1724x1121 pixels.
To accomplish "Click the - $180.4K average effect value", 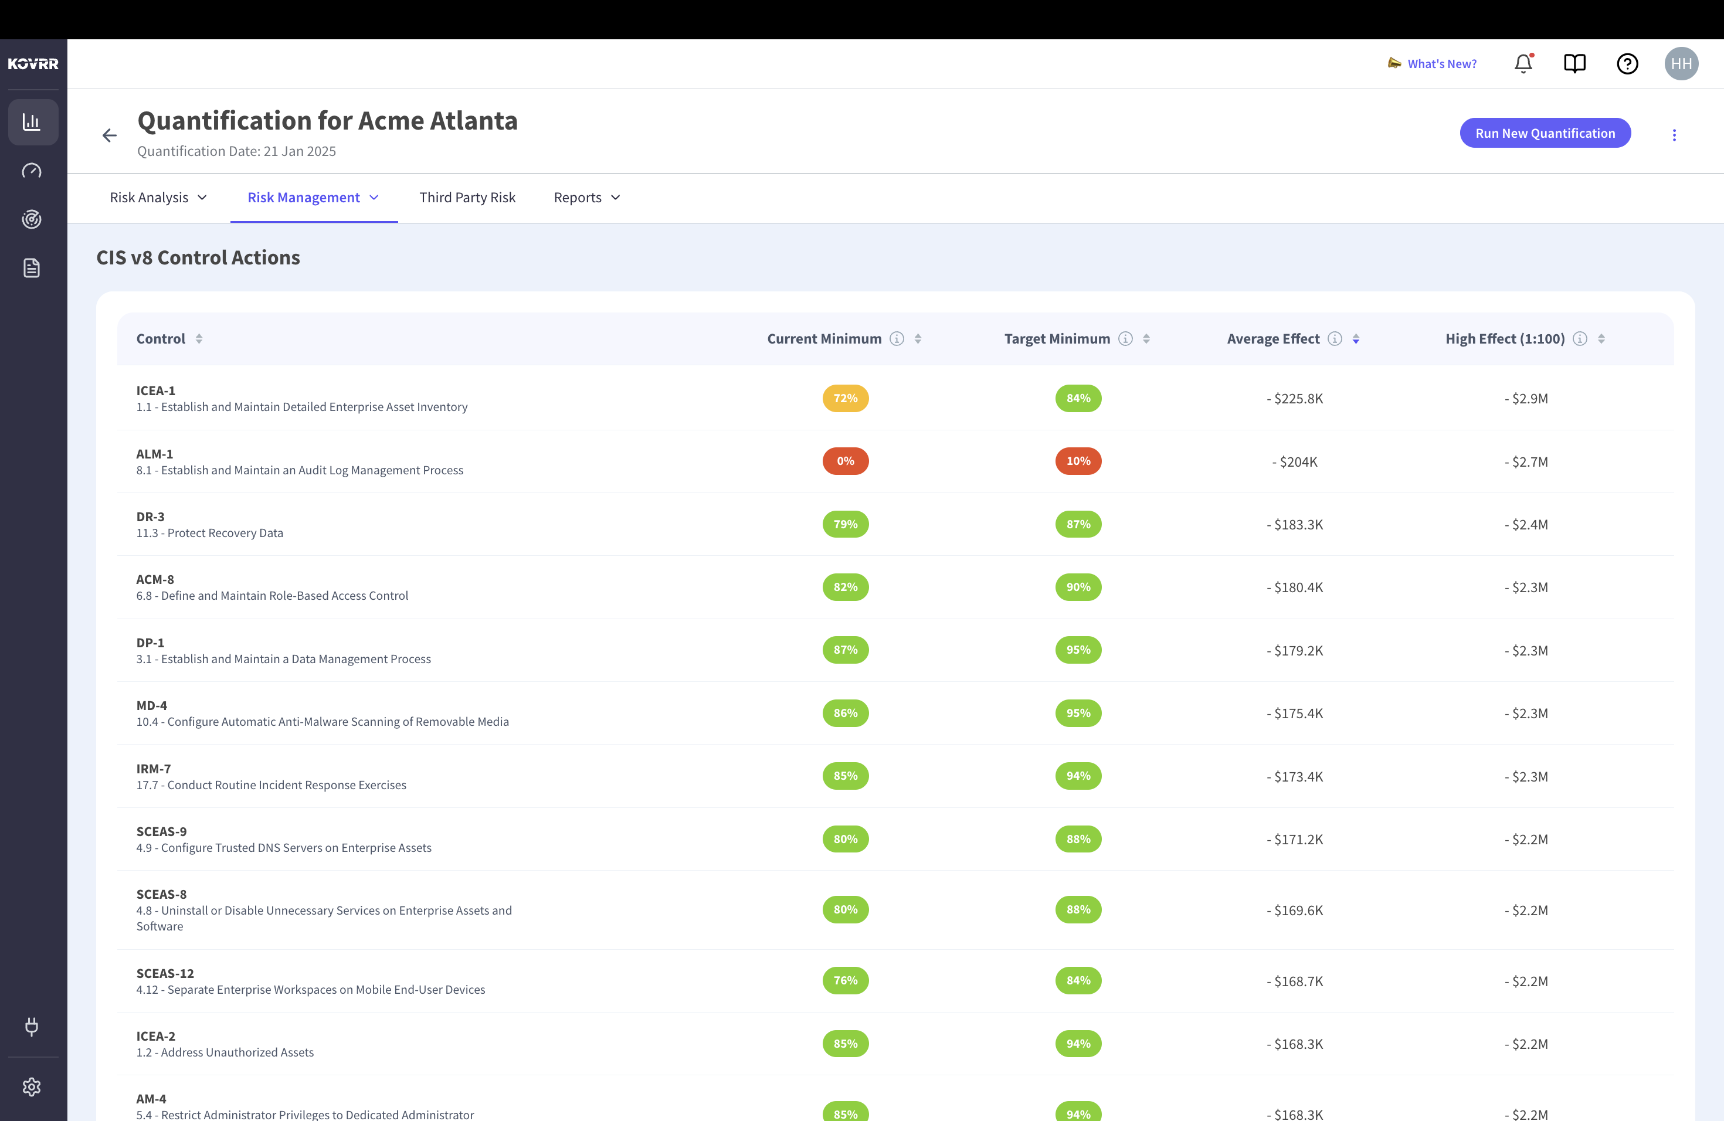I will point(1294,588).
